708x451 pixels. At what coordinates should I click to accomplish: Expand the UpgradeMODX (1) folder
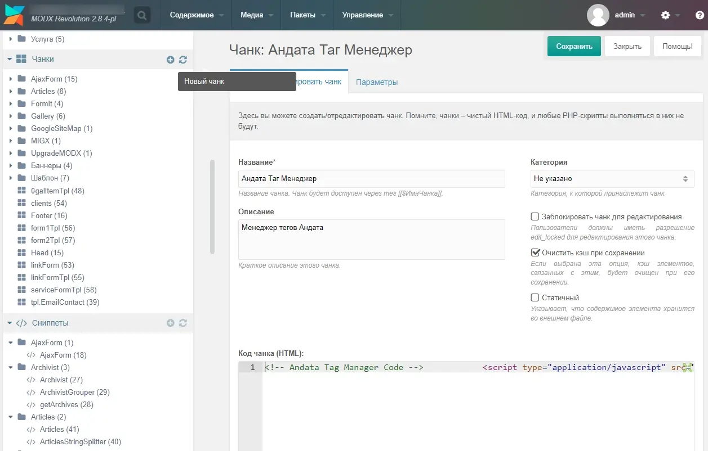[11, 153]
